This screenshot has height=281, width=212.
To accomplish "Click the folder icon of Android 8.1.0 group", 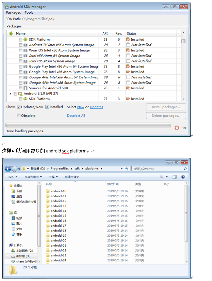I will [x=20, y=93].
